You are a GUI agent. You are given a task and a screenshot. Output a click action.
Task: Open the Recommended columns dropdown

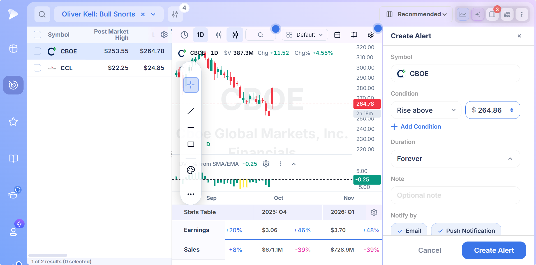pyautogui.click(x=416, y=14)
